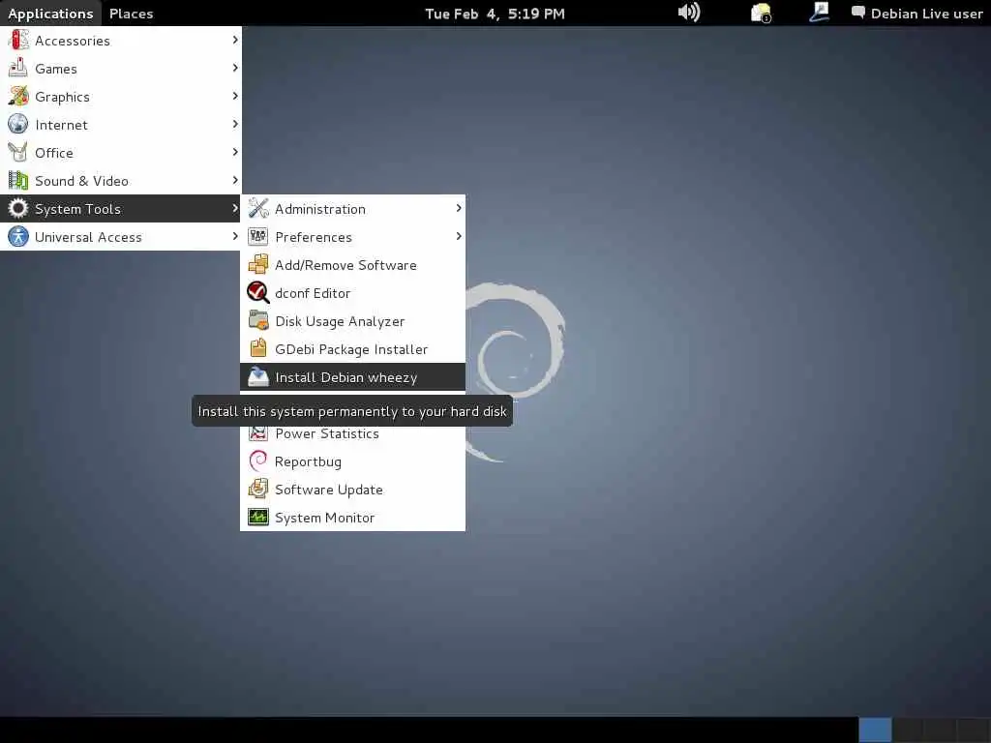Screen dimensions: 991x743
Task: Click the Accessories category icon
Action: (x=18, y=40)
